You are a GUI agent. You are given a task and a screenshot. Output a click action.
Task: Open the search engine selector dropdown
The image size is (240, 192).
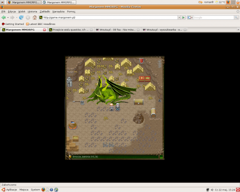[190, 17]
